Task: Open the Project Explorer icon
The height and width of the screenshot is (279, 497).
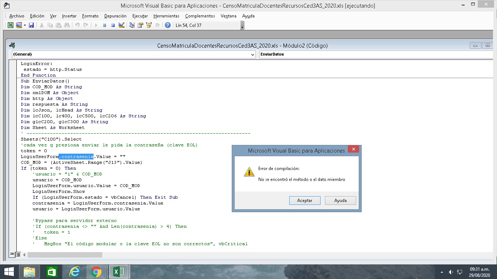Action: (x=132, y=25)
